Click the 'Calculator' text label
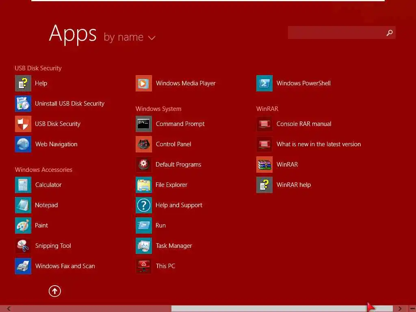The height and width of the screenshot is (312, 416). [x=48, y=185]
